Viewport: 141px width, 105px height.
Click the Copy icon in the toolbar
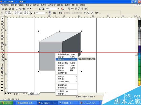tap(20, 9)
